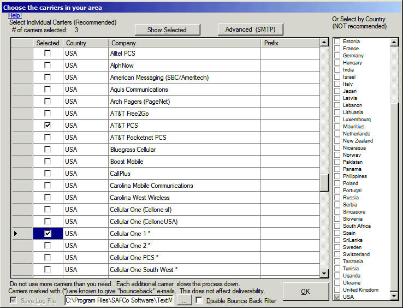The height and width of the screenshot is (308, 403).
Task: Check the Bluegrass Cellular checkbox
Action: tap(48, 149)
